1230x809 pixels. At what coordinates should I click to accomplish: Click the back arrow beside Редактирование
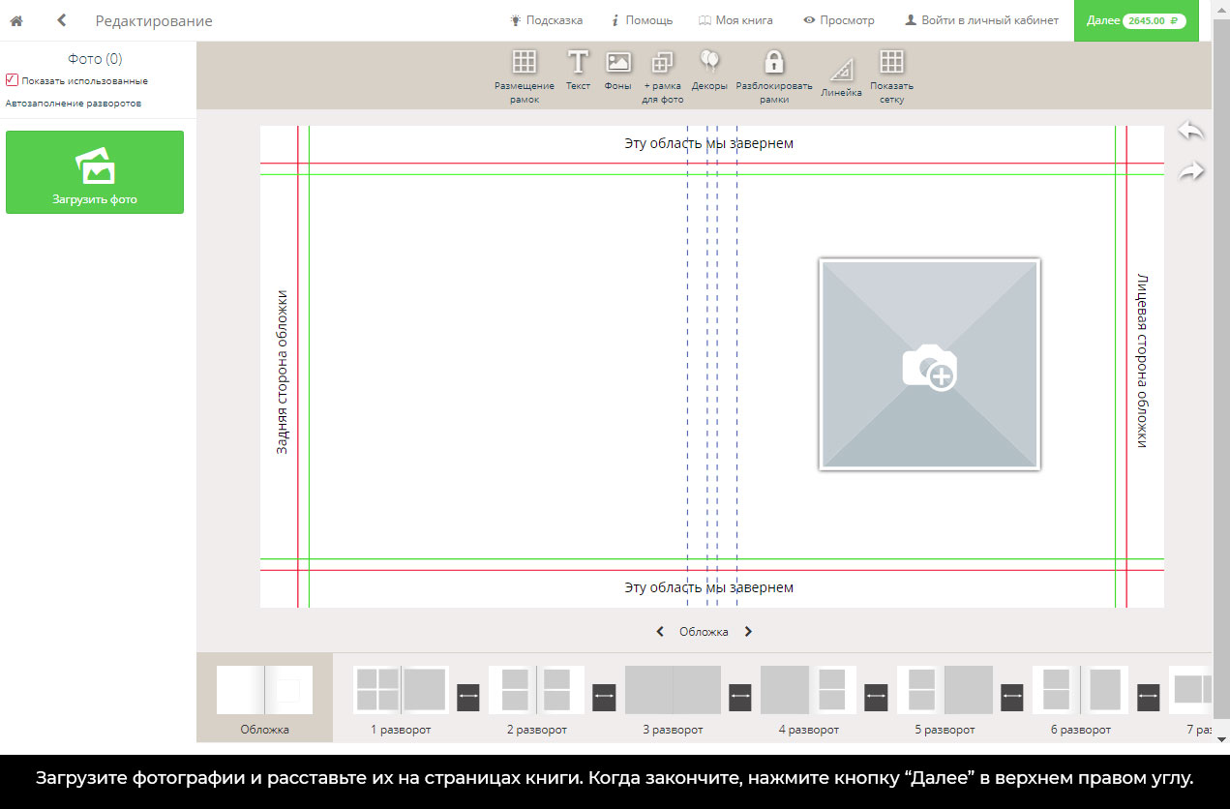pos(62,20)
